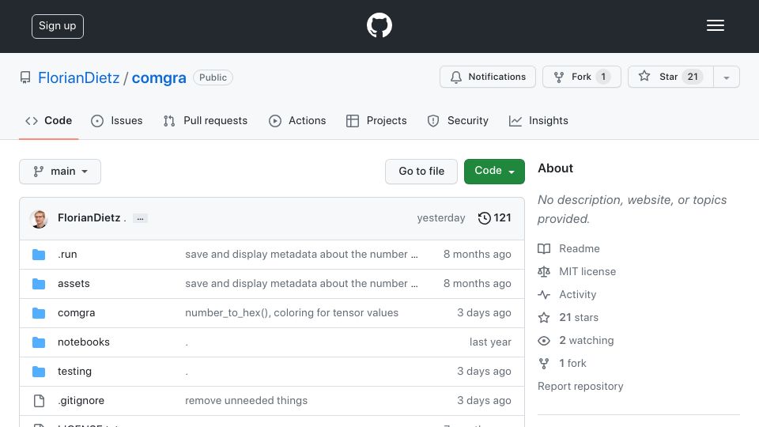Open the MIT license link
This screenshot has height=427, width=759.
(x=587, y=271)
